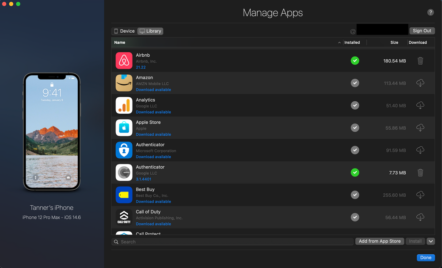The height and width of the screenshot is (268, 442).
Task: Click Google Authenticator version 3.1.4401 link
Action: click(x=144, y=179)
